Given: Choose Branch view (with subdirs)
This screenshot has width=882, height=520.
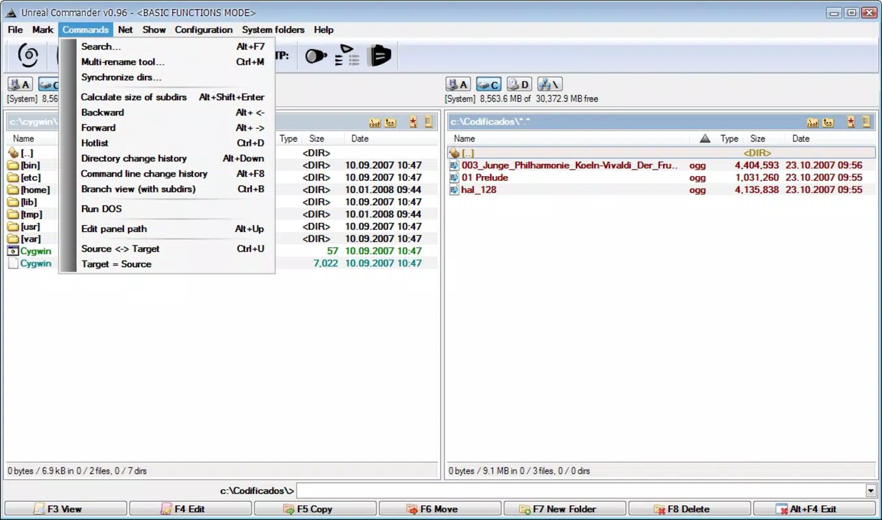Looking at the screenshot, I should 174,189.
